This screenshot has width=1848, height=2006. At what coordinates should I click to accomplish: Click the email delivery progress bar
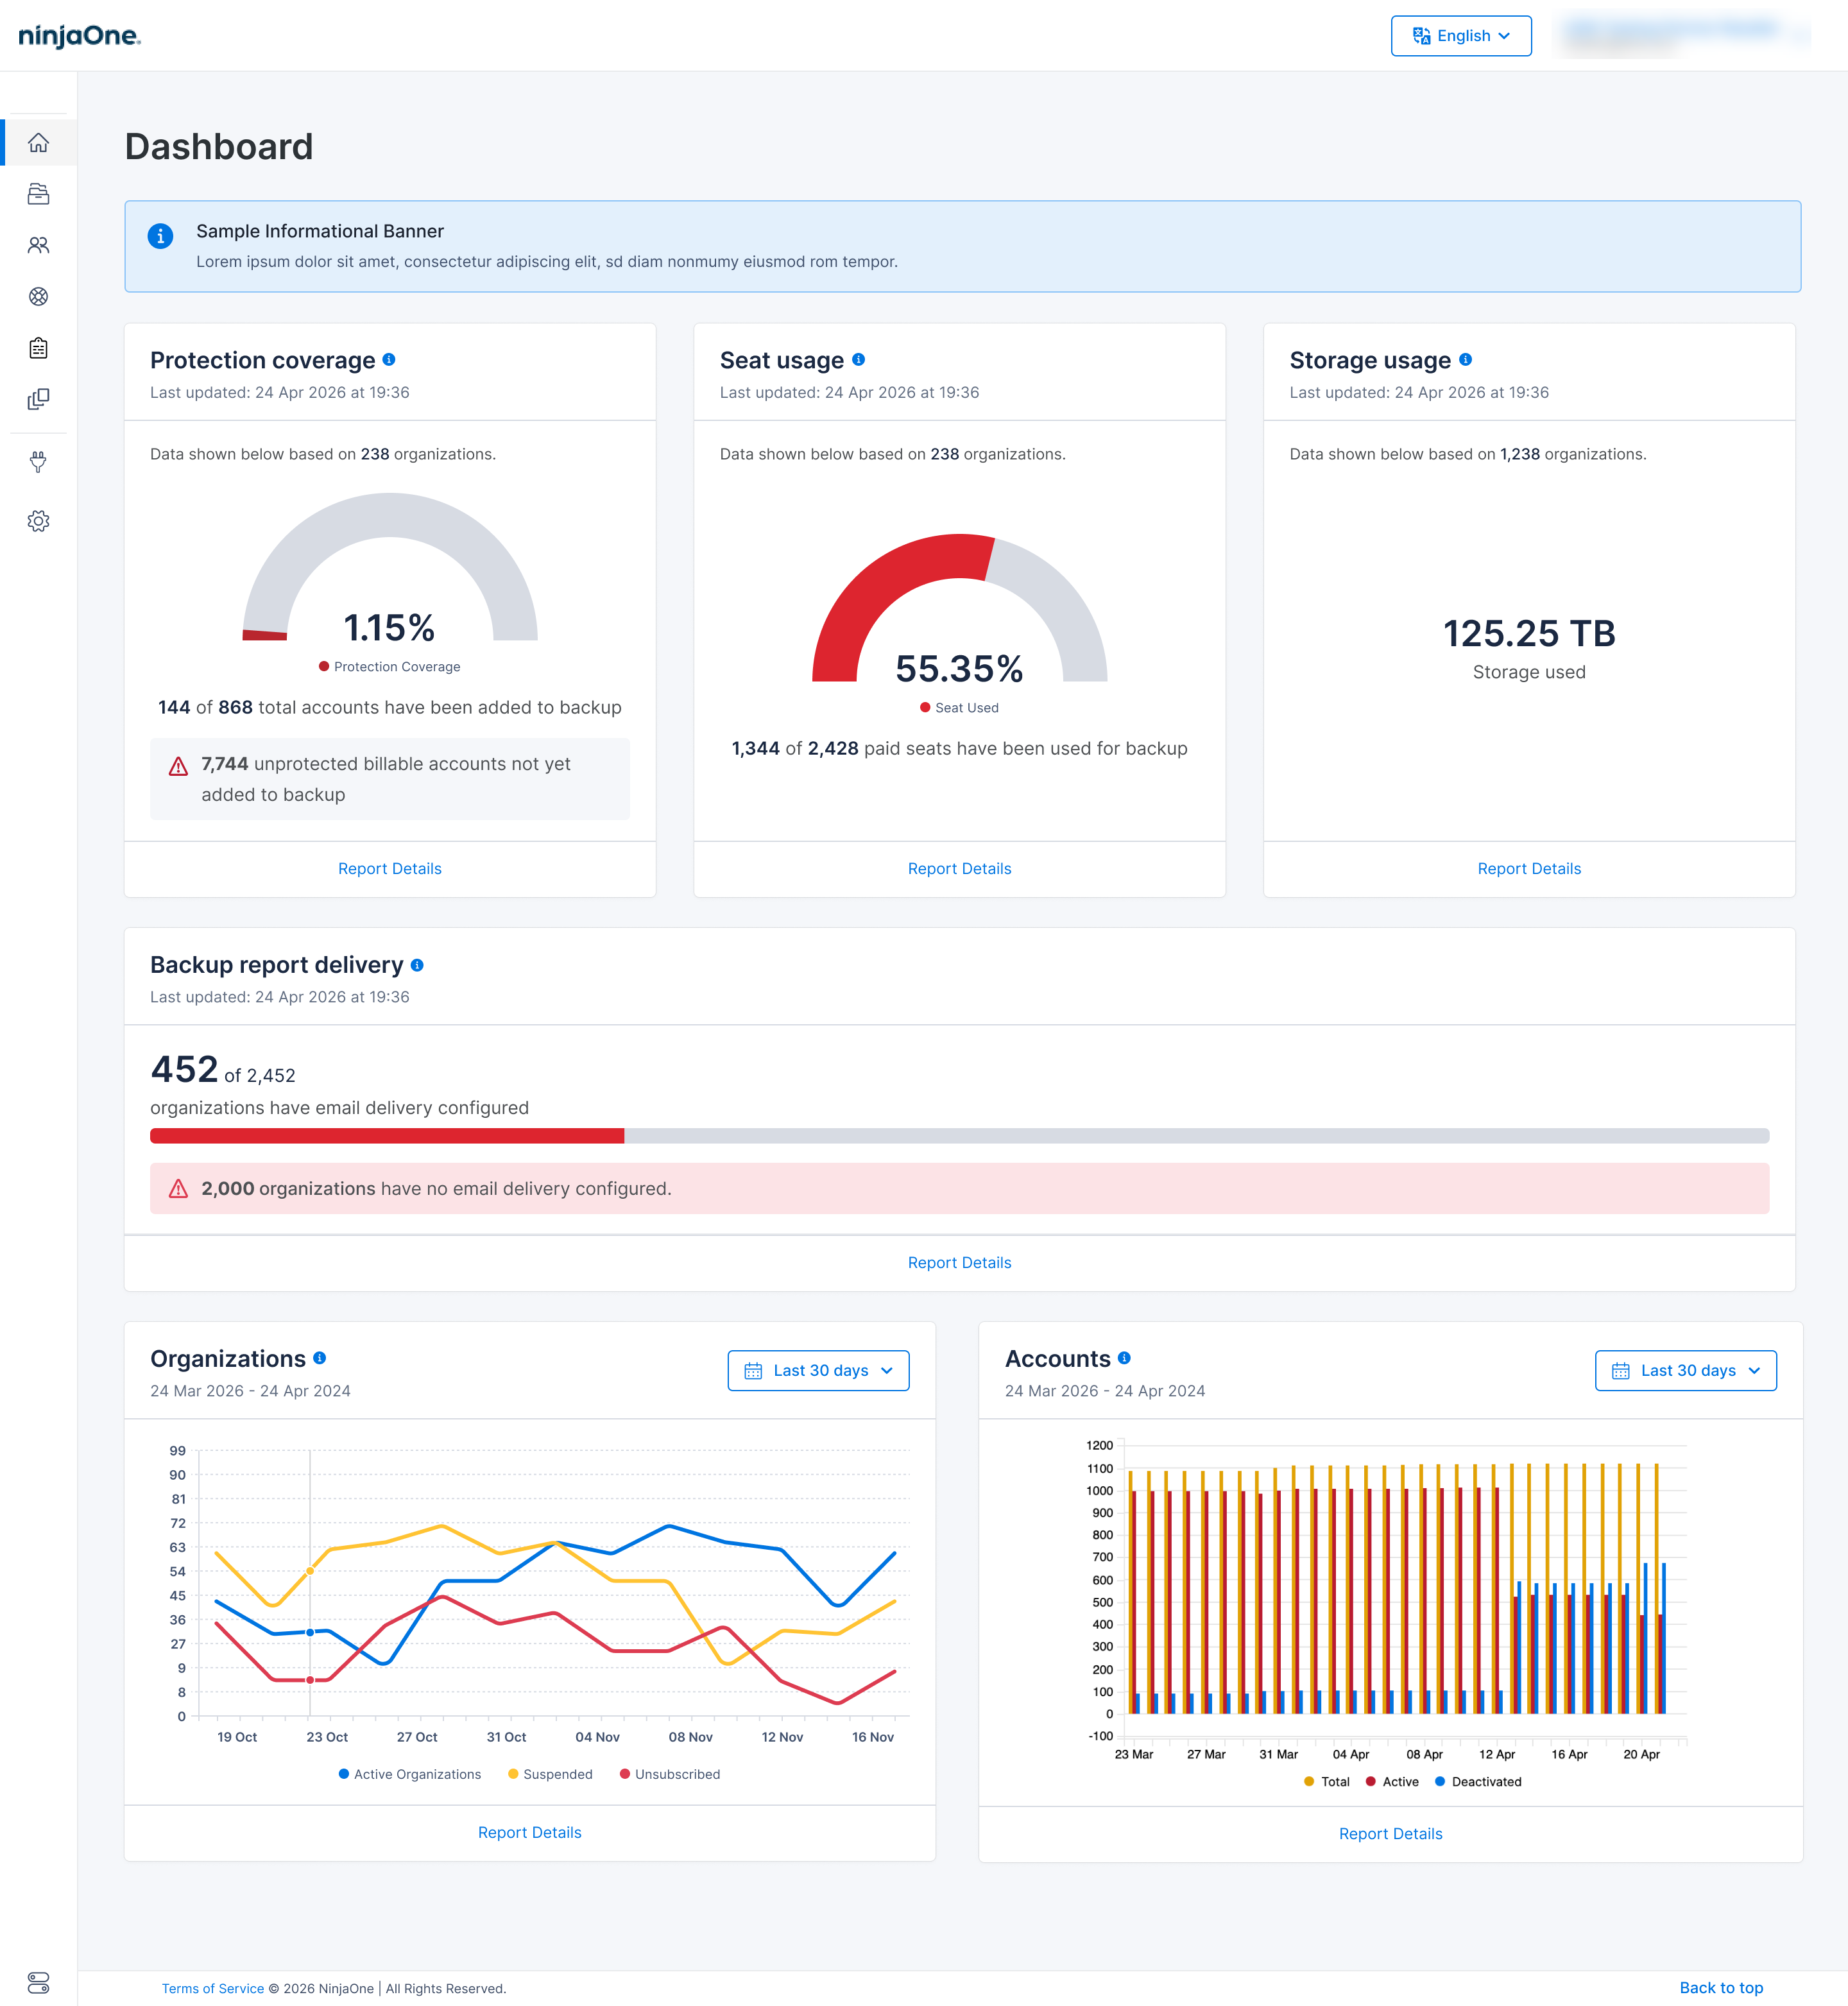959,1136
